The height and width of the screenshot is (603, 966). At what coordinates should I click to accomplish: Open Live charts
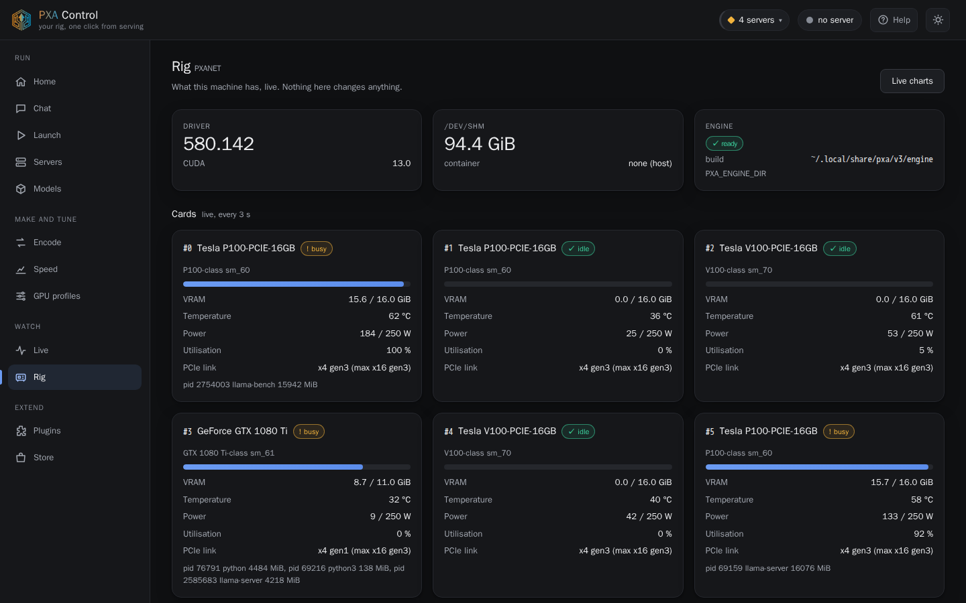click(x=912, y=81)
